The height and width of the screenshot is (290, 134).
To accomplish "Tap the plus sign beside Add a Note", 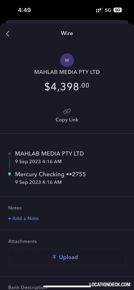I will (x=10, y=218).
